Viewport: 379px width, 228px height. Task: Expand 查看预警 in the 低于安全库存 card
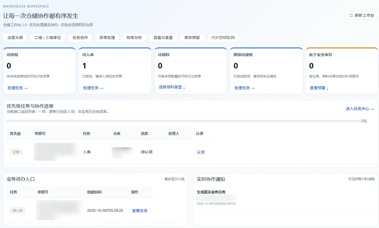(x=319, y=88)
